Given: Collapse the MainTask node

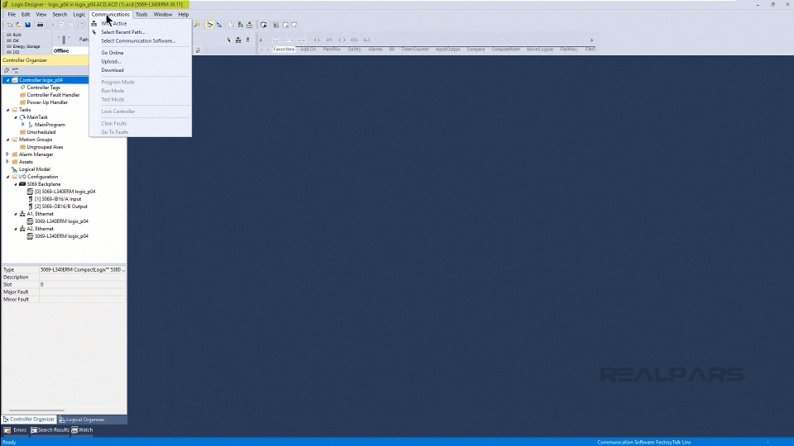Looking at the screenshot, I should point(16,117).
